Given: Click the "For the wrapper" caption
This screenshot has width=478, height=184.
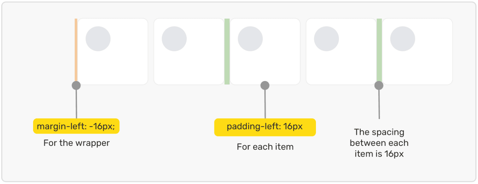Looking at the screenshot, I should [77, 143].
